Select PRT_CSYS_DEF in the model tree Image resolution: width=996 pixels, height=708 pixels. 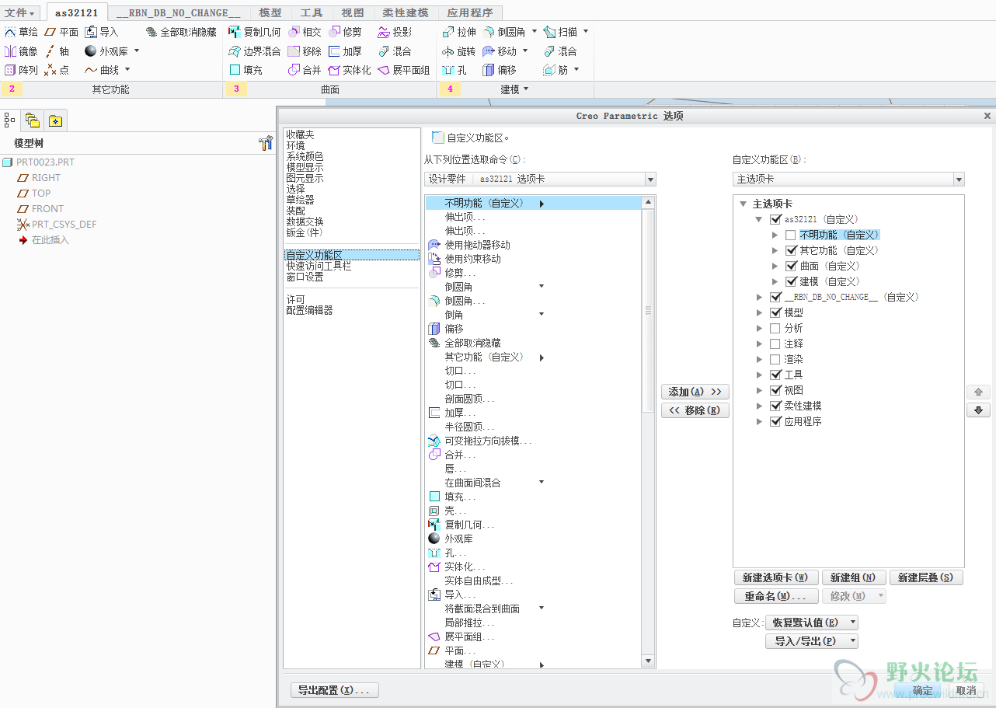pyautogui.click(x=64, y=224)
